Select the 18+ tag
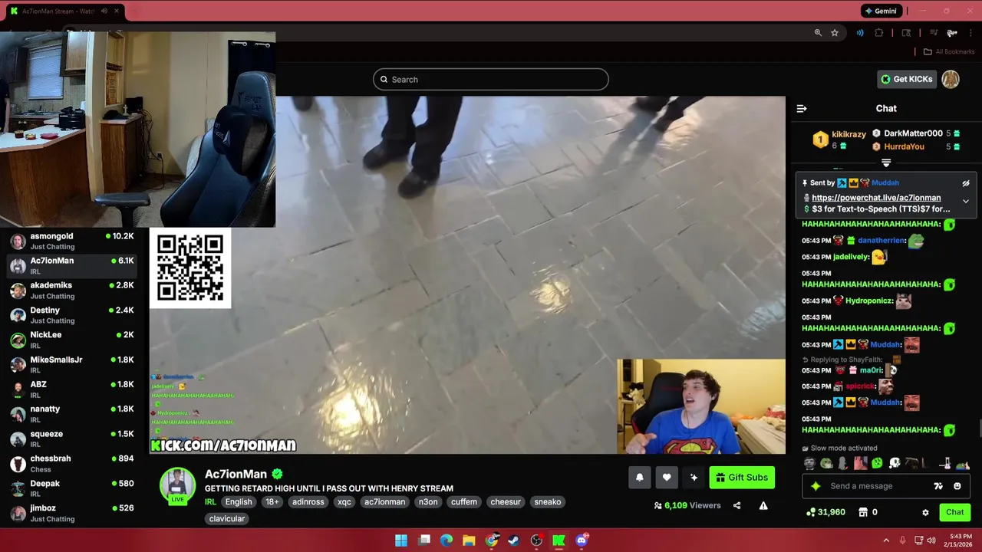The image size is (982, 552). (272, 502)
